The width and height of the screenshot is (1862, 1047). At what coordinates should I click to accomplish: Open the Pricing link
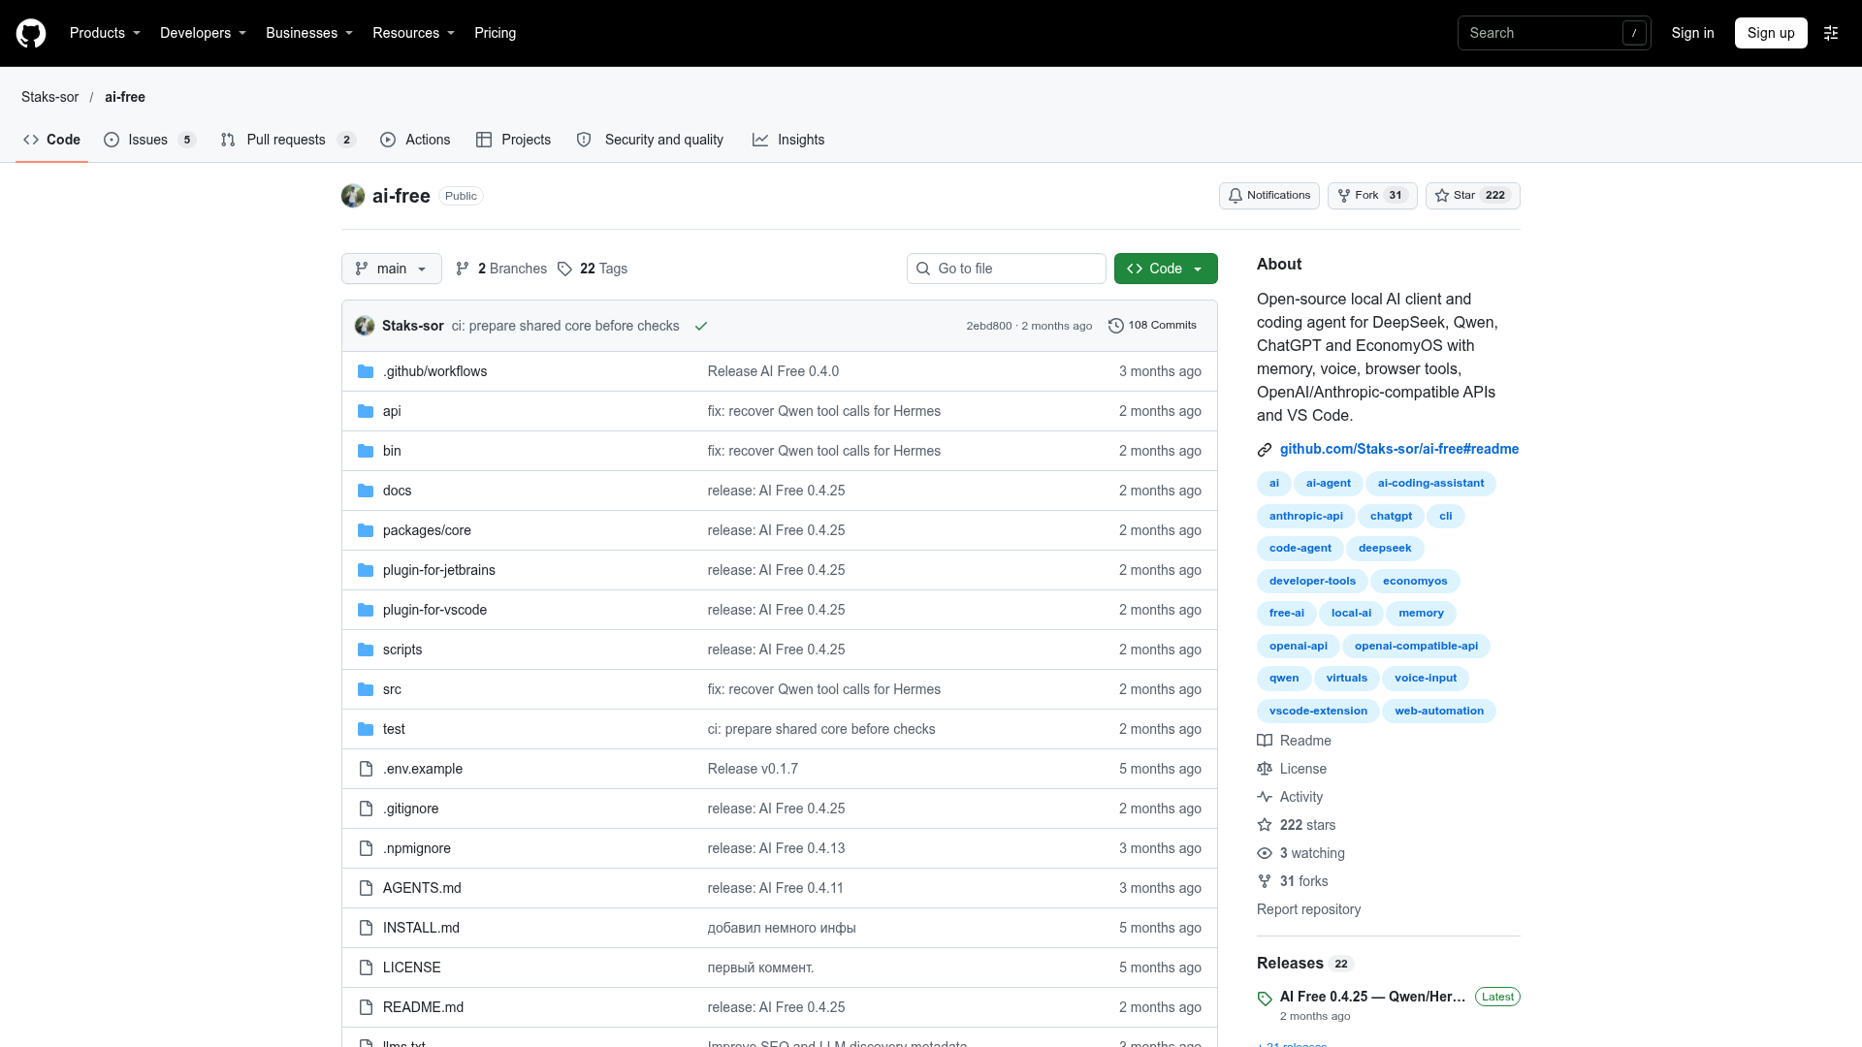tap(495, 33)
